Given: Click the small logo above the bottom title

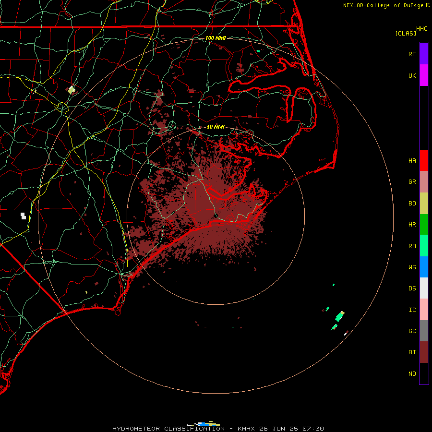Looking at the screenshot, I should 203,424.
